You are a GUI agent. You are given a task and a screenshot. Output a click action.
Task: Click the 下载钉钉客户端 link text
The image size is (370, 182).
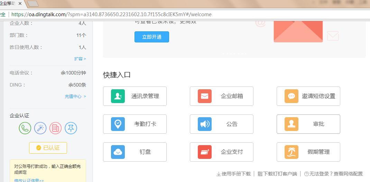coord(280,174)
